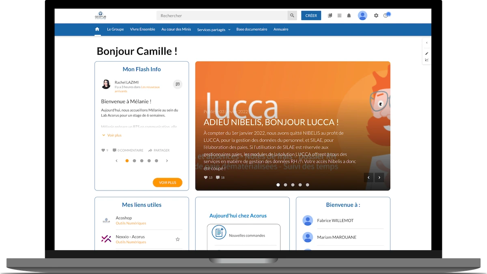Viewport: 487px width, 274px height.
Task: Click the Nouvelles commandes document icon
Action: pyautogui.click(x=219, y=232)
